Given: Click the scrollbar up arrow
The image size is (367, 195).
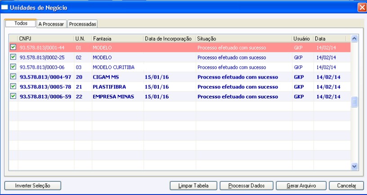Looking at the screenshot, I should [x=354, y=38].
